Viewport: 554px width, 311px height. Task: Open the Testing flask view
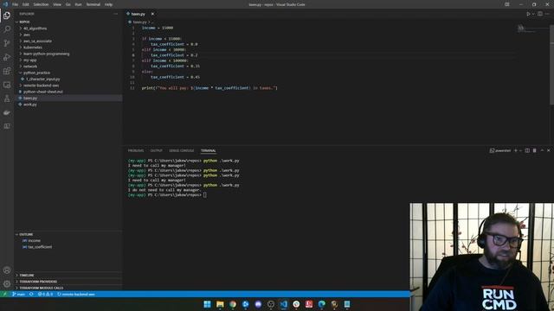(7, 98)
